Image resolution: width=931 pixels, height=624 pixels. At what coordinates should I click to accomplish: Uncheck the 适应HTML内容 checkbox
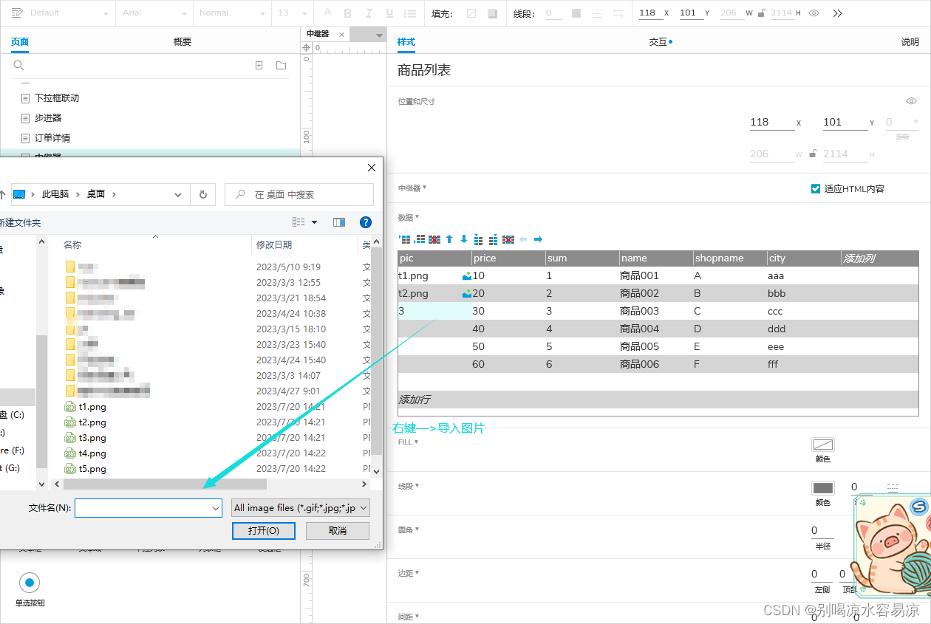pos(814,188)
